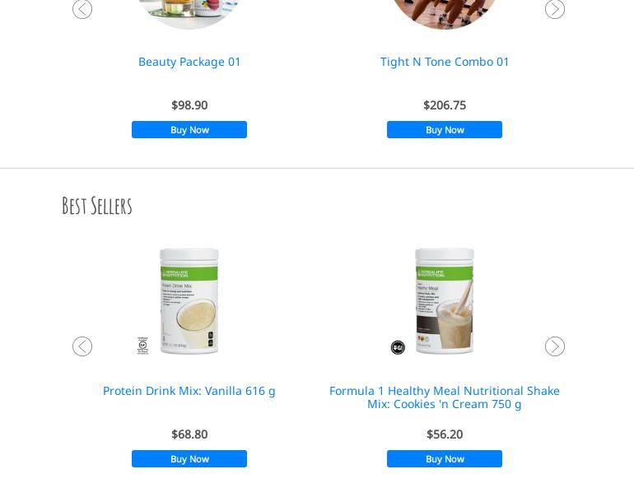
Task: Buy the Tight N Tone Combo
Action: [445, 130]
